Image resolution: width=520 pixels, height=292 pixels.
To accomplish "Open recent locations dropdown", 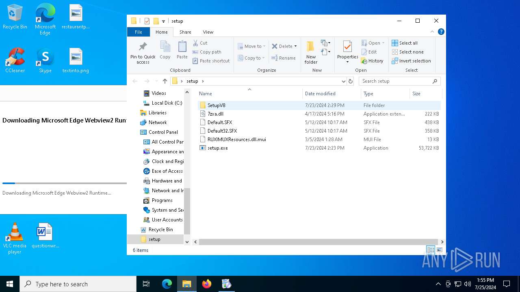I will pos(156,81).
